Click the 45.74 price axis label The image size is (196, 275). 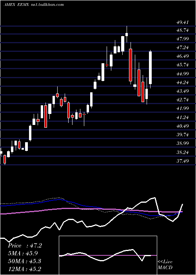tap(183, 65)
